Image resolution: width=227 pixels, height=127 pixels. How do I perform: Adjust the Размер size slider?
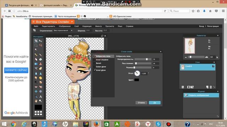[143, 67]
